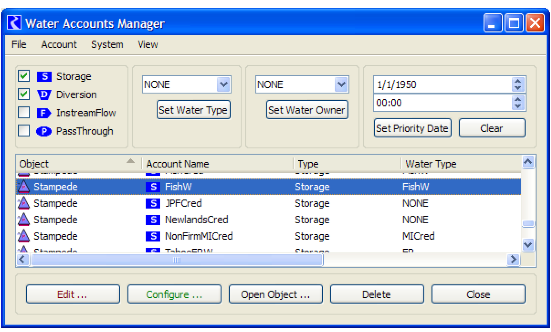Enable the InstreamFlow checkbox
Viewport: 551px width, 332px height.
[x=24, y=112]
